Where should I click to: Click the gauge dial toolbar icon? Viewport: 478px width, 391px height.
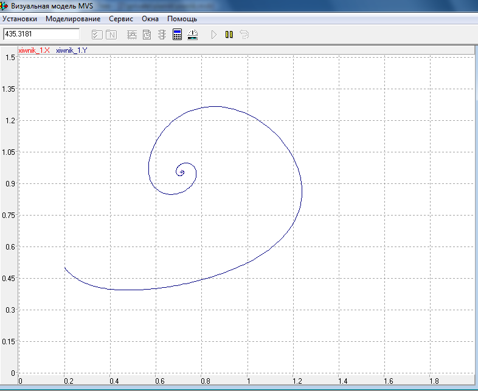192,35
